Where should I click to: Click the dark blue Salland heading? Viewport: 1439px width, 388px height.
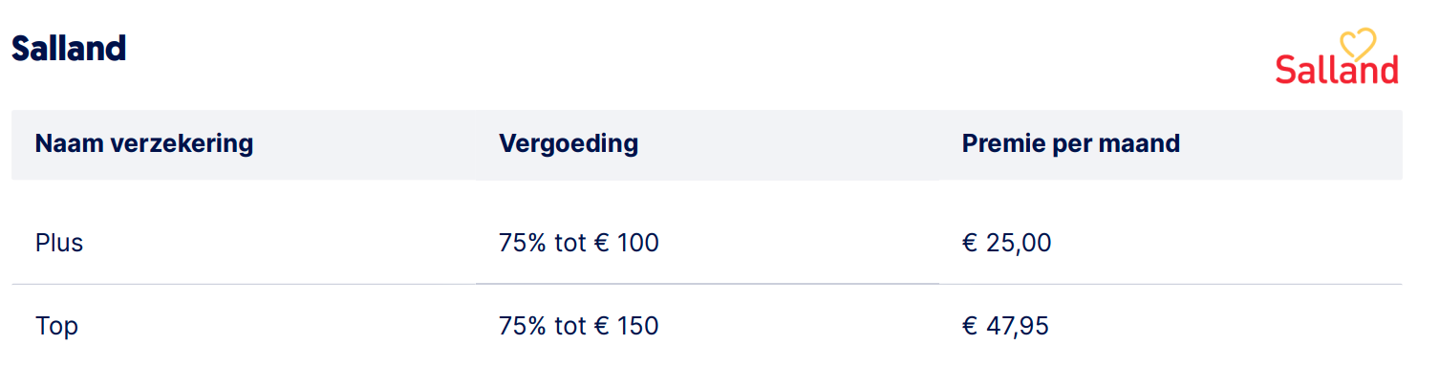point(69,48)
